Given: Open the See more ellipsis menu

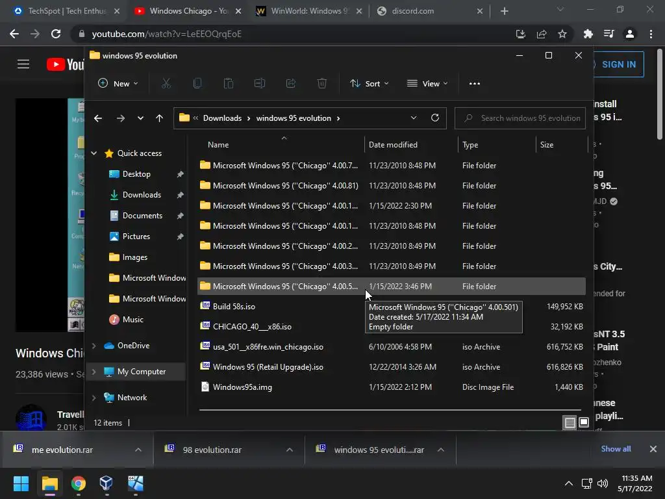Looking at the screenshot, I should (475, 83).
